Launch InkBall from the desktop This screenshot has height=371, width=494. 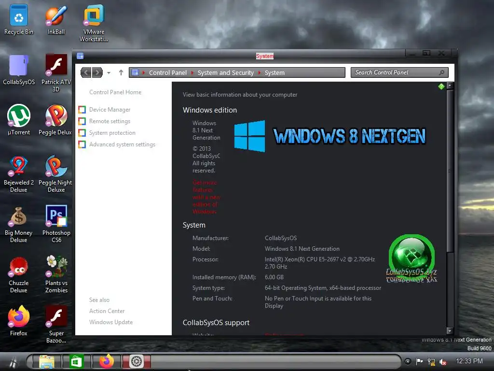tap(56, 19)
